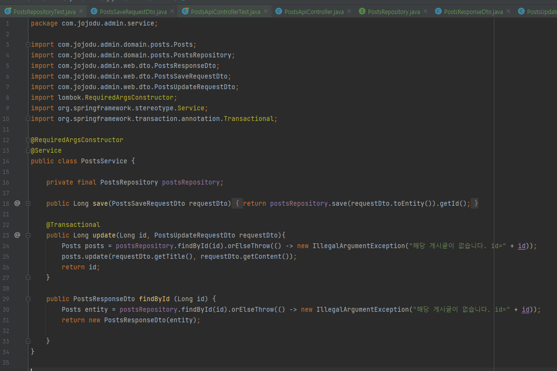Viewport: 557px width, 371px height.
Task: Collapse the findById method fold arrow
Action: pyautogui.click(x=27, y=299)
